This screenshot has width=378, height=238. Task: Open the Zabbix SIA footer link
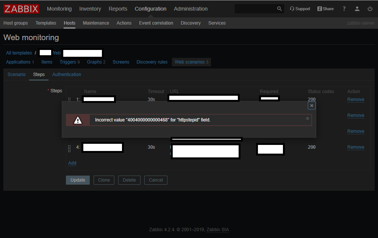point(218,230)
